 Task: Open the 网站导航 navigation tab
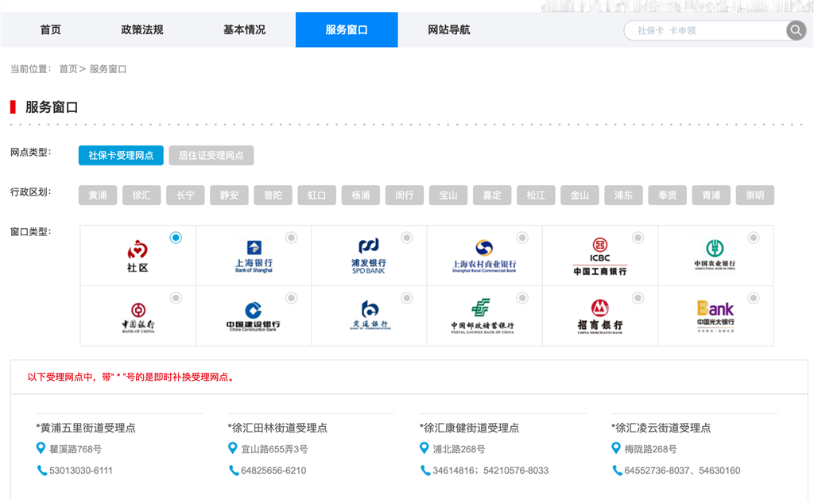449,30
